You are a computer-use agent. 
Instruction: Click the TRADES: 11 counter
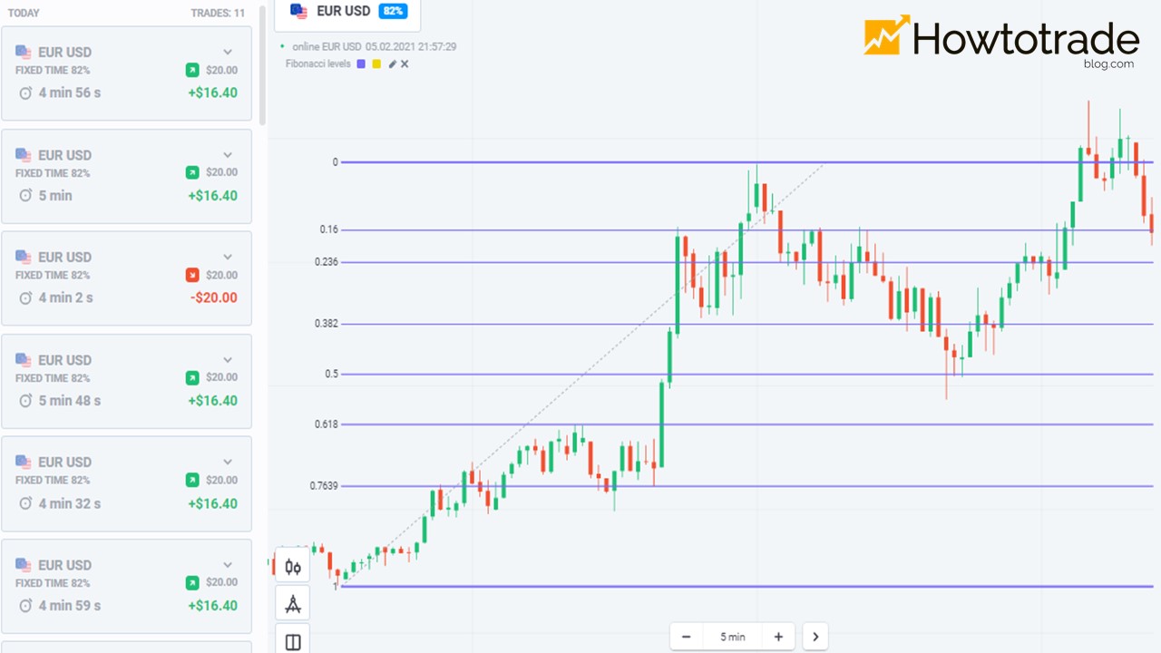218,14
